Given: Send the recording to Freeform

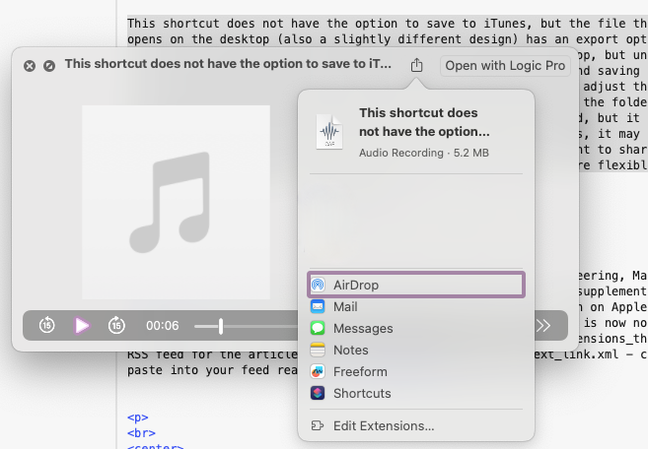Looking at the screenshot, I should 416,371.
